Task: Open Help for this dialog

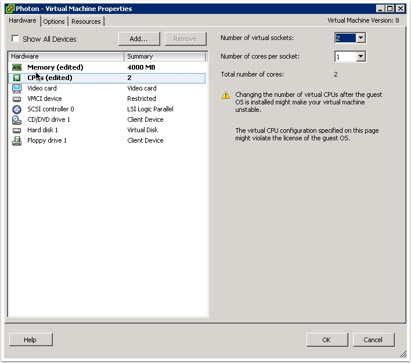Action: [x=30, y=340]
